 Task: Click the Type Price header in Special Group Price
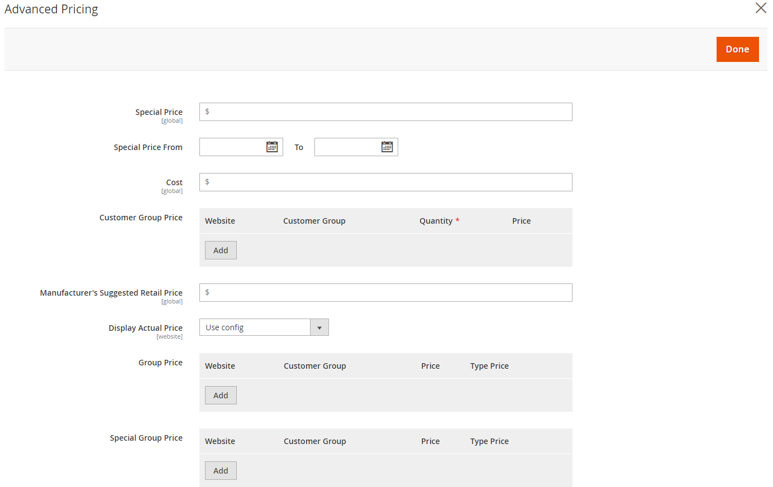[489, 441]
